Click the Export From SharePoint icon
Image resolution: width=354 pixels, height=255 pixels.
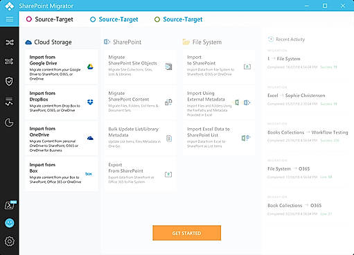168,175
